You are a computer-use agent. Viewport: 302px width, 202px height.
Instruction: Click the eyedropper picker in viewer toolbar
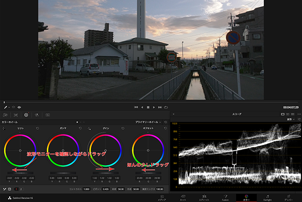coord(5,107)
